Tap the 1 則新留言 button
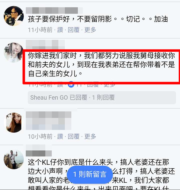 tap(90, 174)
